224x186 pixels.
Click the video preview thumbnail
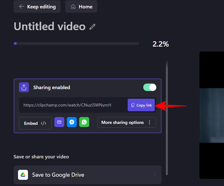[x=212, y=115]
